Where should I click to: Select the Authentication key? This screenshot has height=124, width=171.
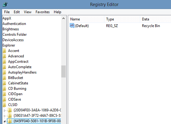point(14,24)
